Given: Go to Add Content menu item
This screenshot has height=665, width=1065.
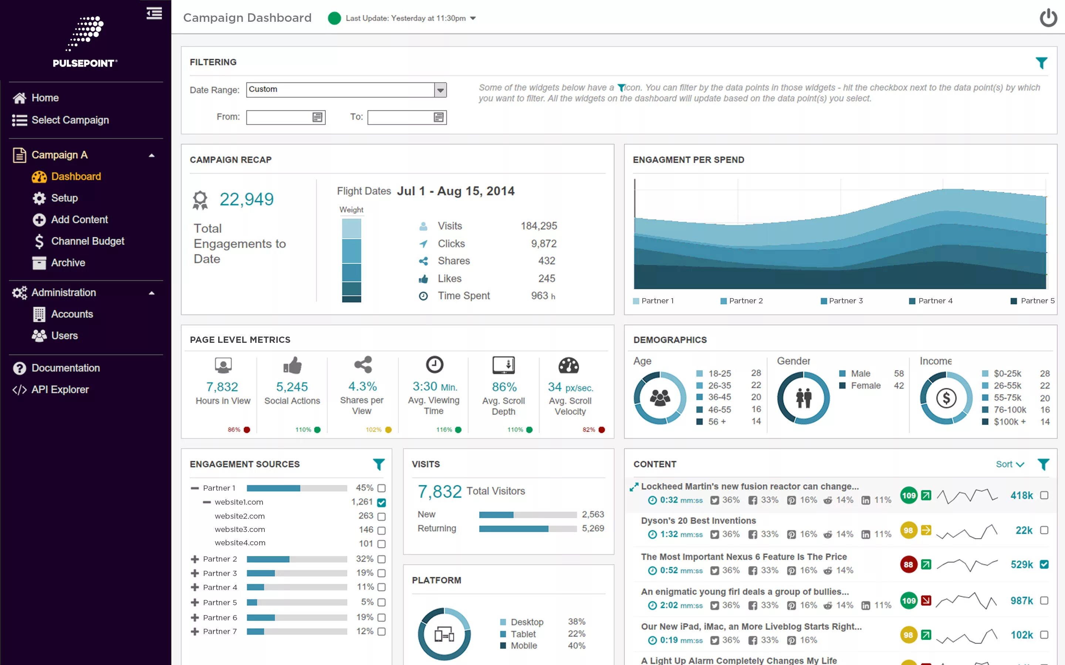Looking at the screenshot, I should tap(79, 219).
